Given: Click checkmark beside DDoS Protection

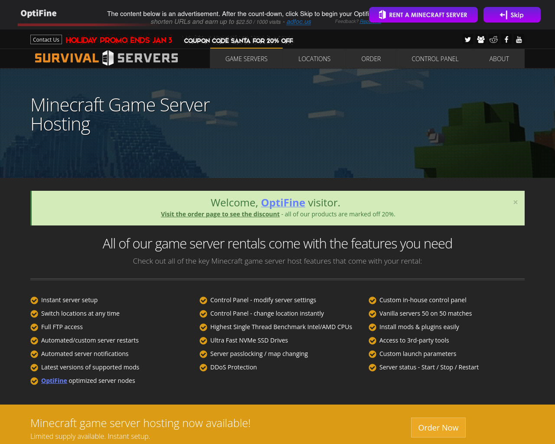Looking at the screenshot, I should (x=203, y=368).
